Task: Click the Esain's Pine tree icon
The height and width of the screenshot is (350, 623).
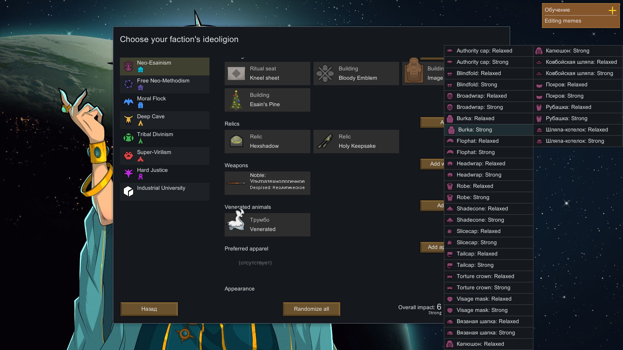Action: tap(236, 100)
